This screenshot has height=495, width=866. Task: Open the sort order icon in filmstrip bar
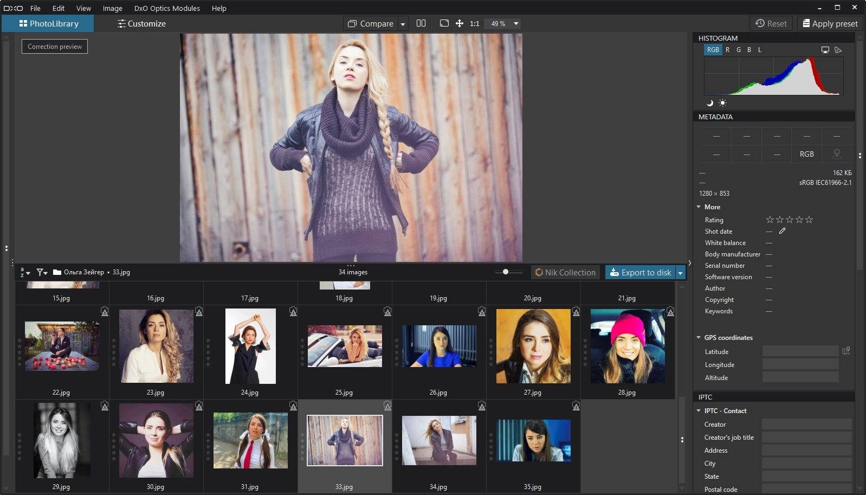tap(25, 272)
